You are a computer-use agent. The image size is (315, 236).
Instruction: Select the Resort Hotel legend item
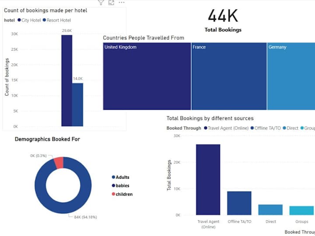click(56, 20)
